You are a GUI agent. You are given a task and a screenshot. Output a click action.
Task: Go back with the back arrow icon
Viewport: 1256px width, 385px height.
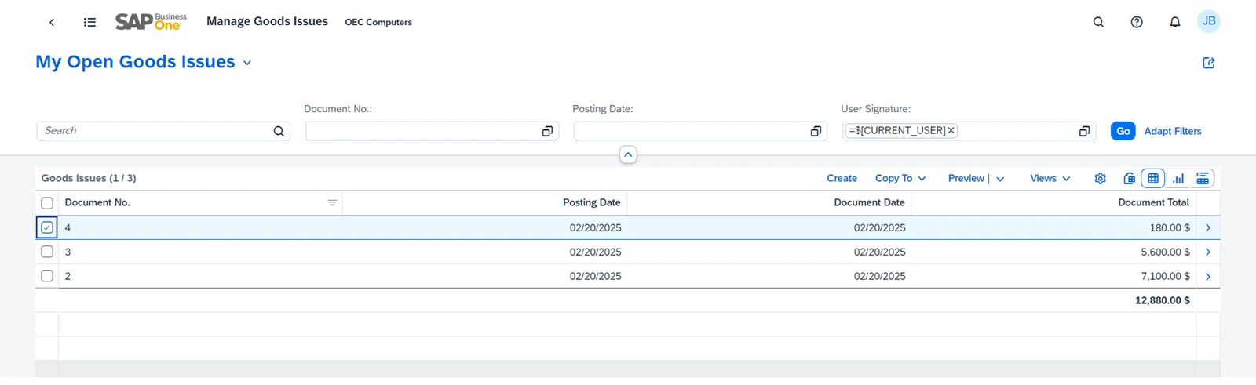click(x=52, y=22)
